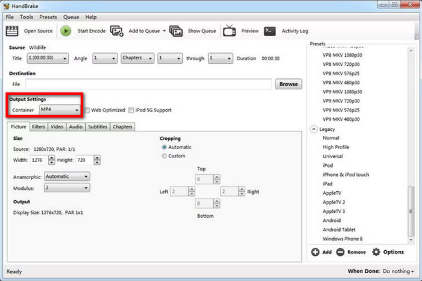This screenshot has width=422, height=281.
Task: Select the iPad preset
Action: [x=327, y=184]
